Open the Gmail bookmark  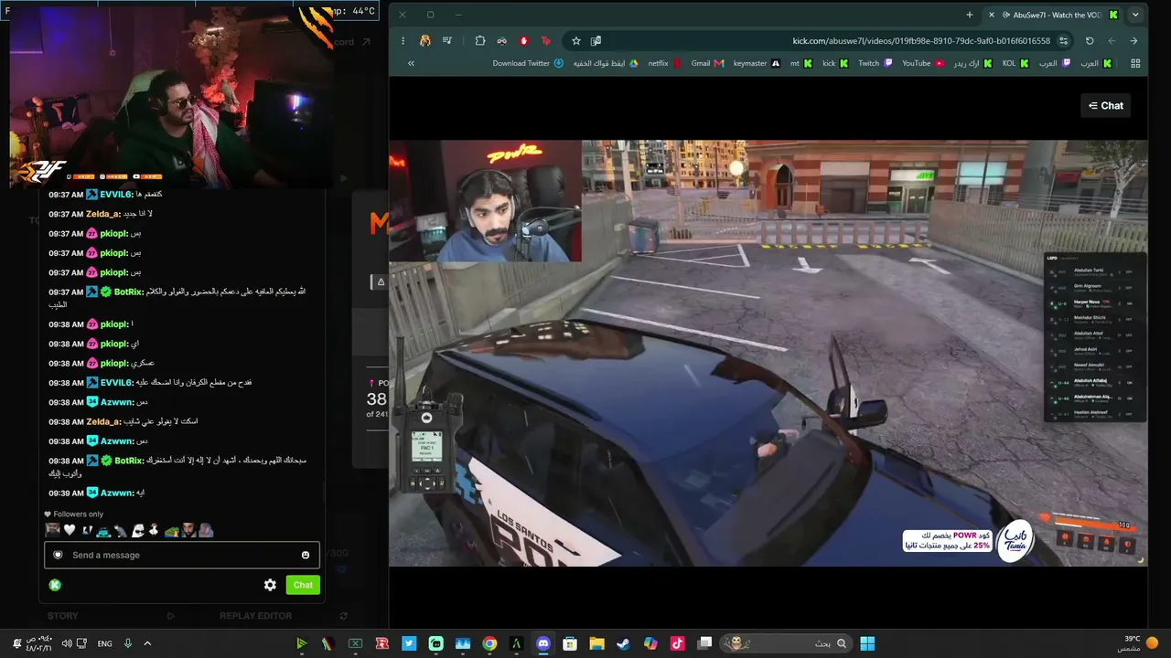point(707,63)
